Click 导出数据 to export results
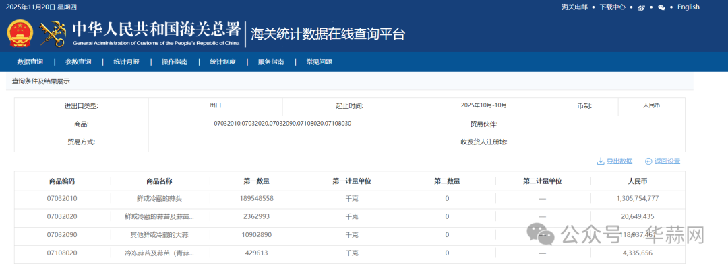Image resolution: width=728 pixels, height=264 pixels. point(619,161)
